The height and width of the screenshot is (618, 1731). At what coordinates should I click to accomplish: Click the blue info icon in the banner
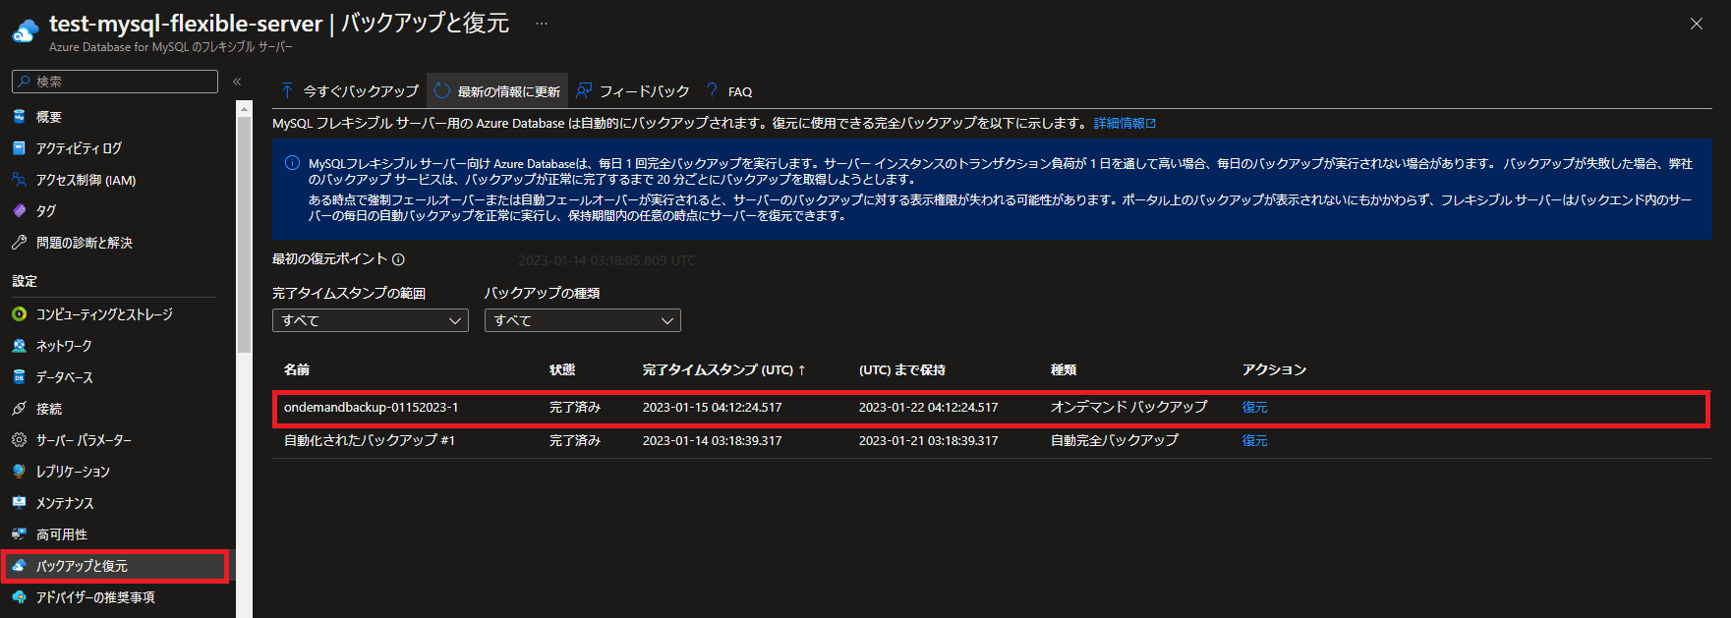click(292, 163)
